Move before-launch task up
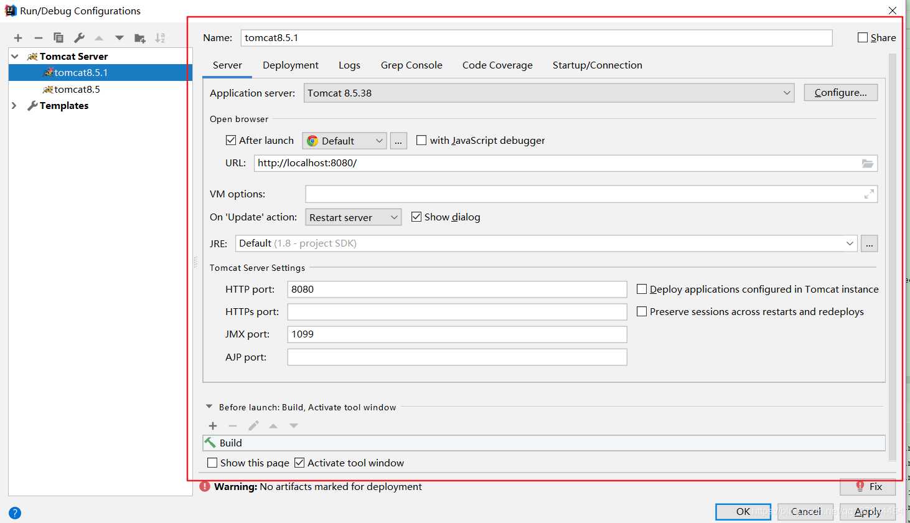The width and height of the screenshot is (910, 523). 273,426
